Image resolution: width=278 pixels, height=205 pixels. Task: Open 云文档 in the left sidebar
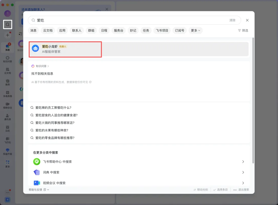click(8, 71)
